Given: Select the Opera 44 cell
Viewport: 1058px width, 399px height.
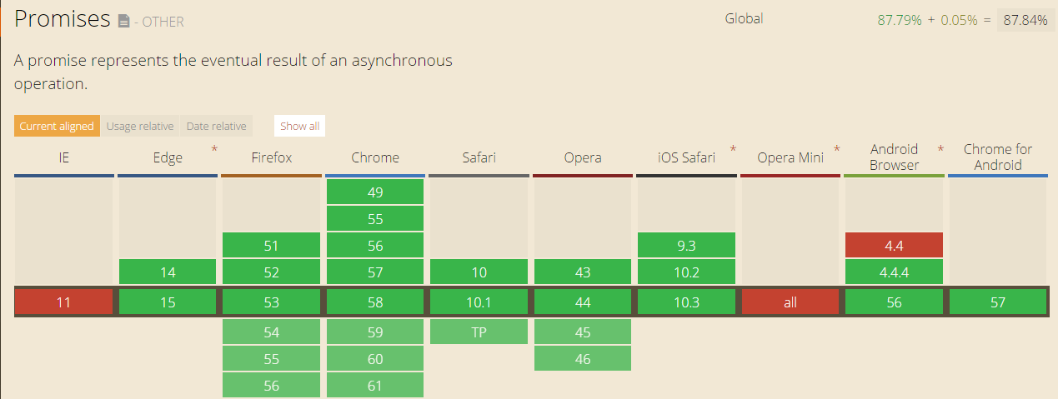Looking at the screenshot, I should tap(583, 302).
